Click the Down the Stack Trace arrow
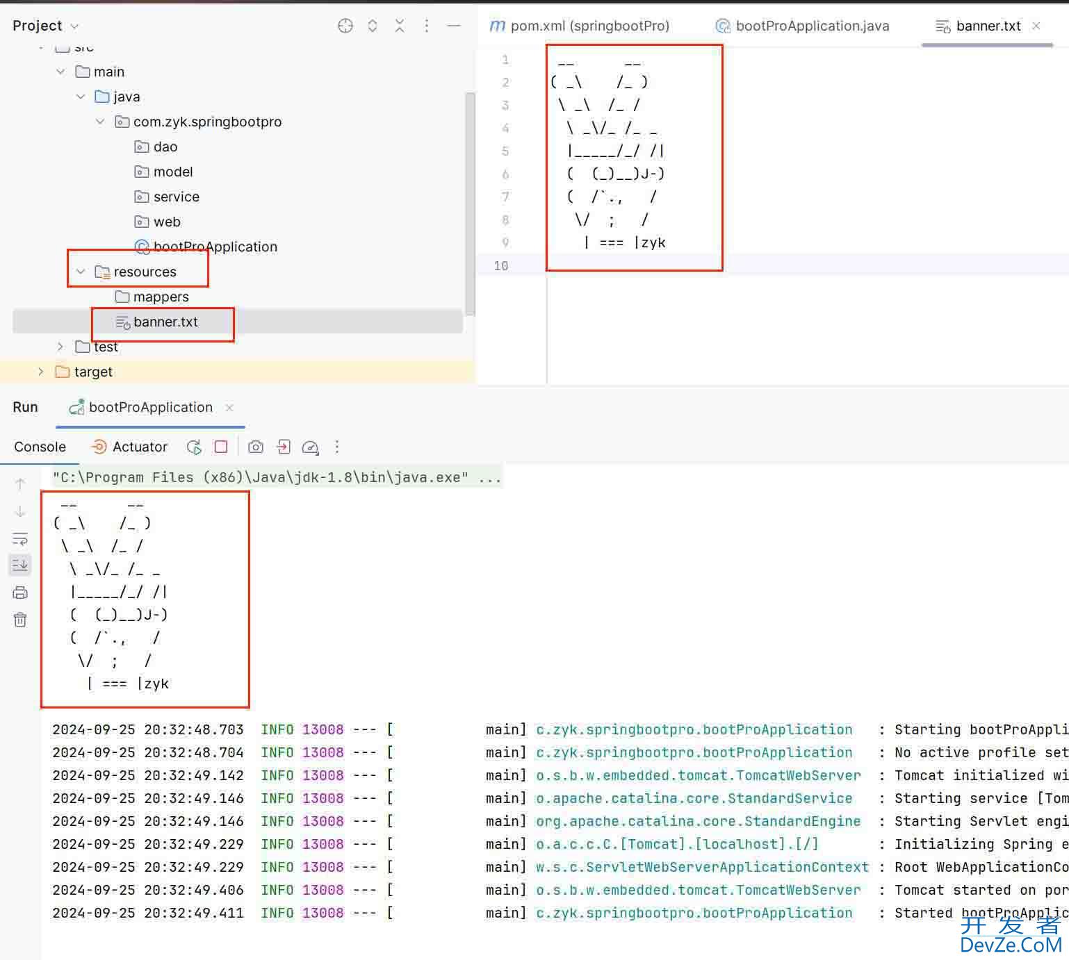 click(20, 512)
